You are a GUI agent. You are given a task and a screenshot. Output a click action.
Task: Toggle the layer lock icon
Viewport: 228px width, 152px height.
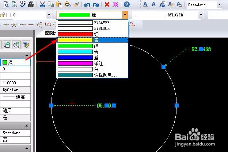point(3,15)
